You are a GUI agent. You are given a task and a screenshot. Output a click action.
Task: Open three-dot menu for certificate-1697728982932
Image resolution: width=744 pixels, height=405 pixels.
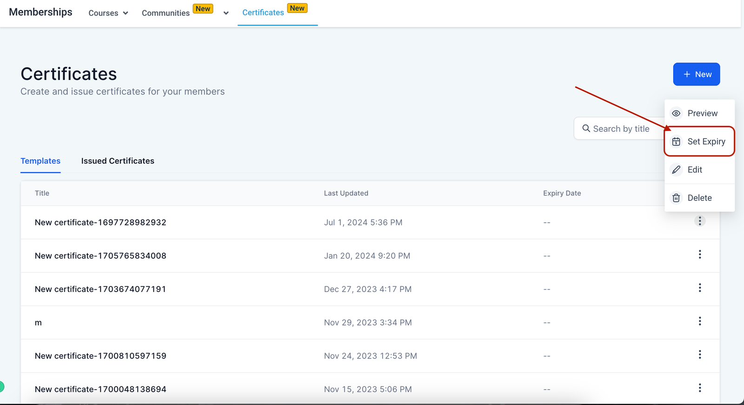[699, 221]
